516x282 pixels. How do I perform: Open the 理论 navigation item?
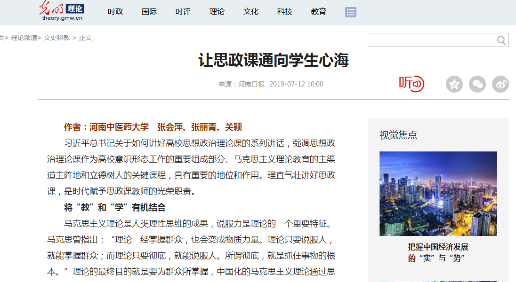[217, 12]
